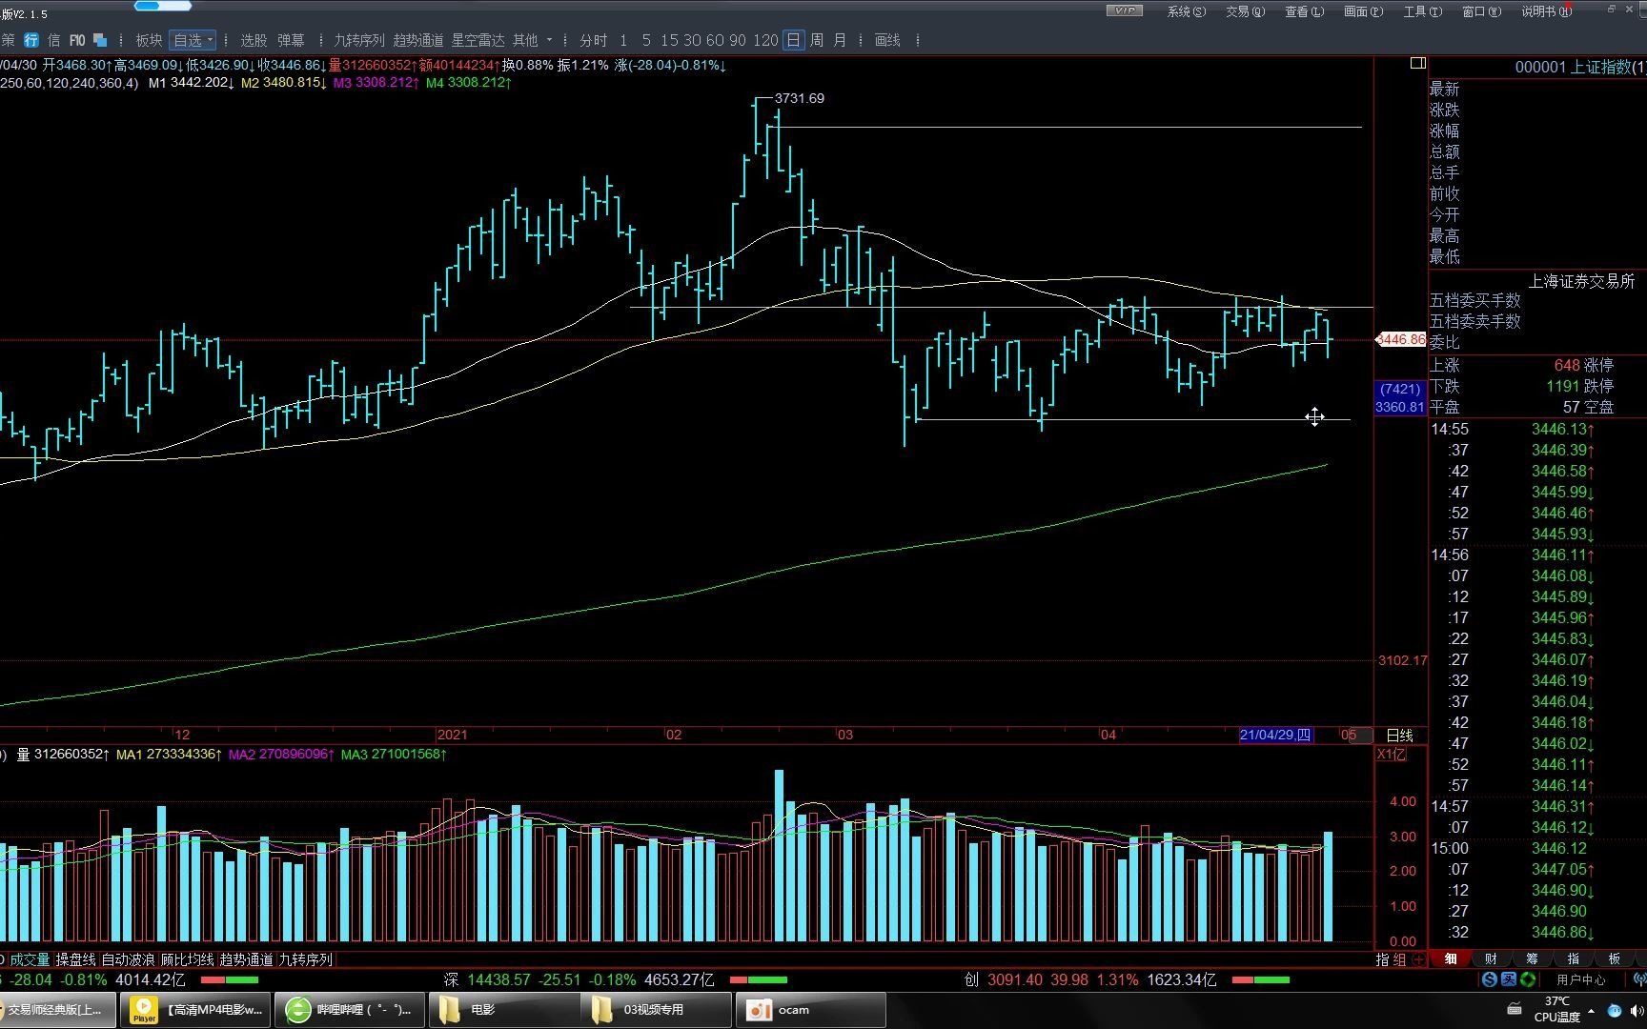Click the VIP badge in title bar
The width and height of the screenshot is (1647, 1029).
(1125, 10)
